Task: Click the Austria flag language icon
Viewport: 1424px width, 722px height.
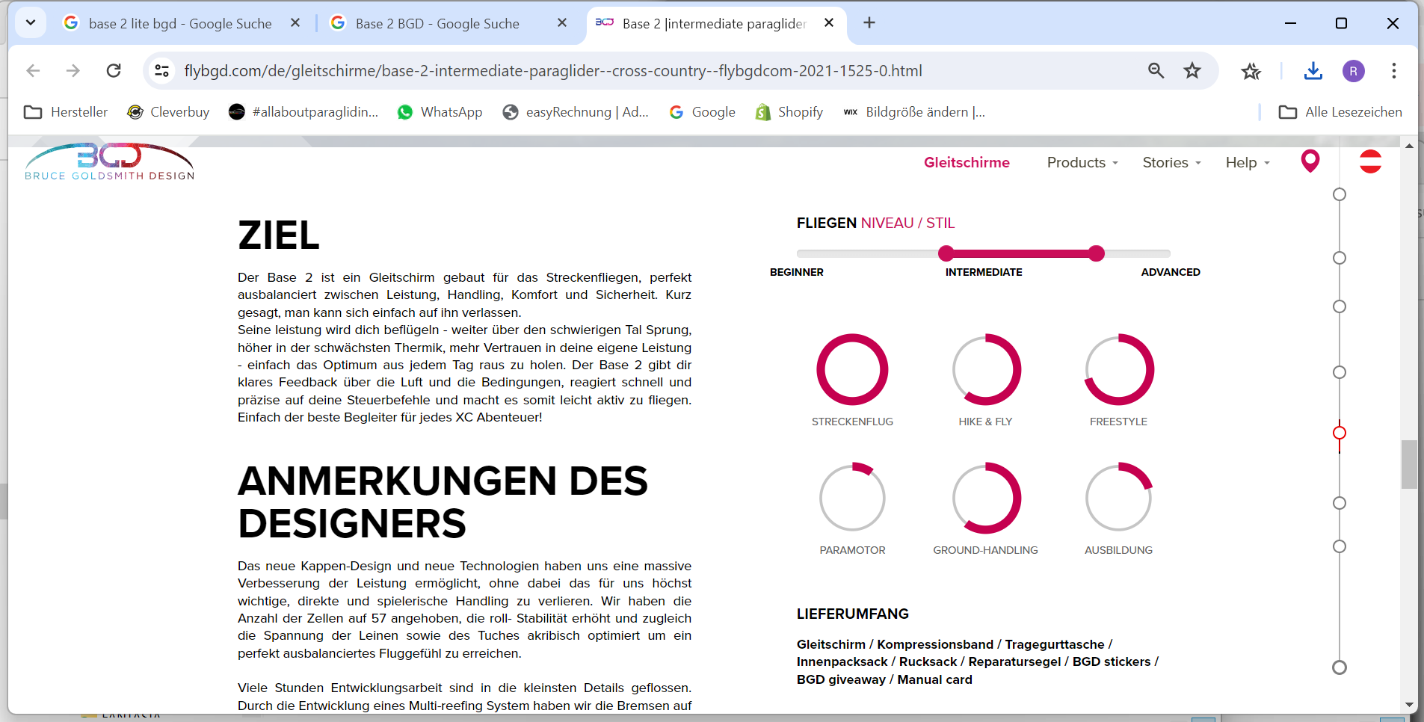Action: 1370,161
